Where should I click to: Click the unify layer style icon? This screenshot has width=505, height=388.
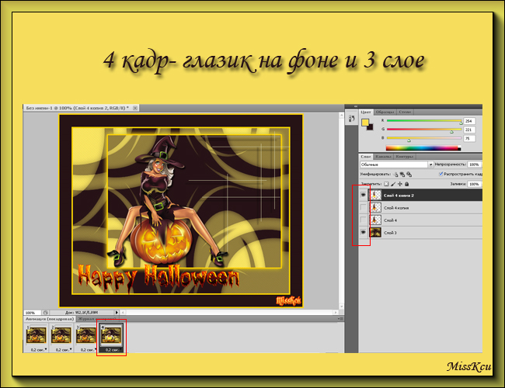click(x=409, y=175)
